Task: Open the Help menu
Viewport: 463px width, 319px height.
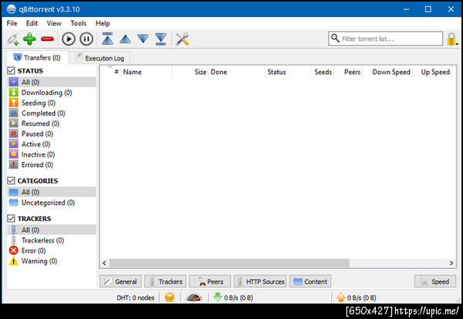Action: 103,23
